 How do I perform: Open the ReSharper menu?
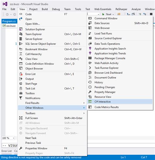(121, 9)
